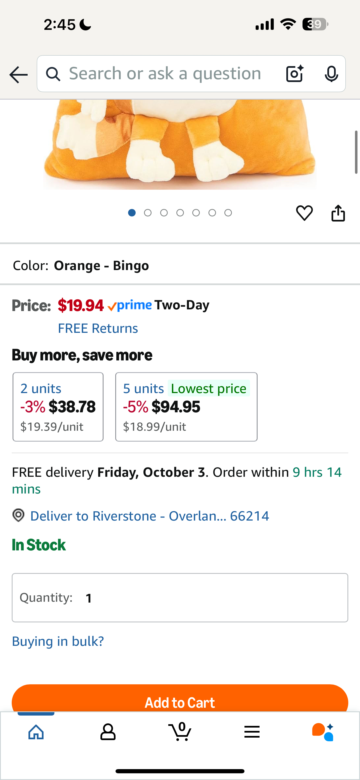Open the Home tab
This screenshot has width=360, height=780.
pyautogui.click(x=36, y=732)
